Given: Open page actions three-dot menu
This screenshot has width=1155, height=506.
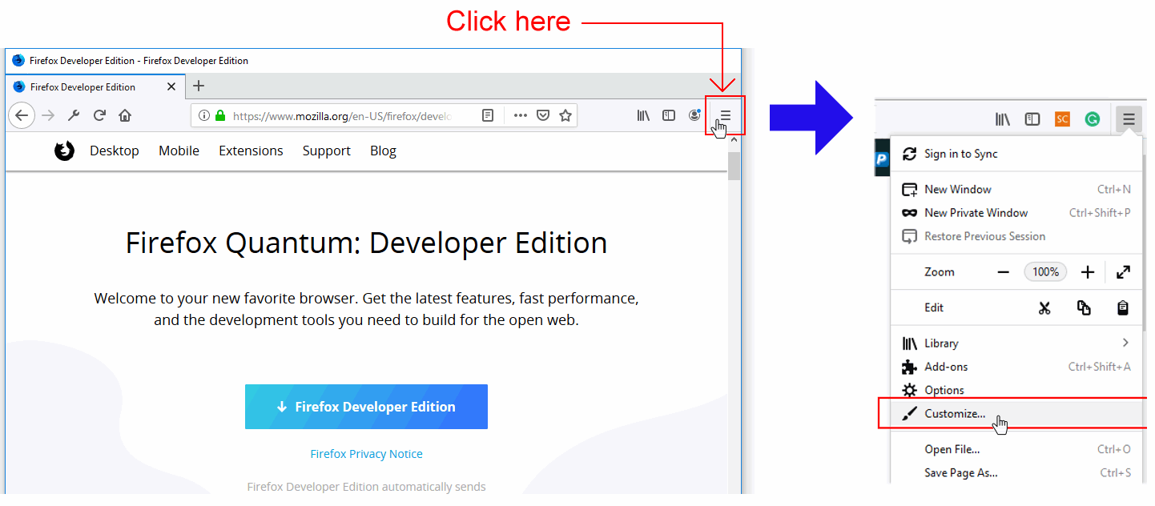Looking at the screenshot, I should point(521,115).
